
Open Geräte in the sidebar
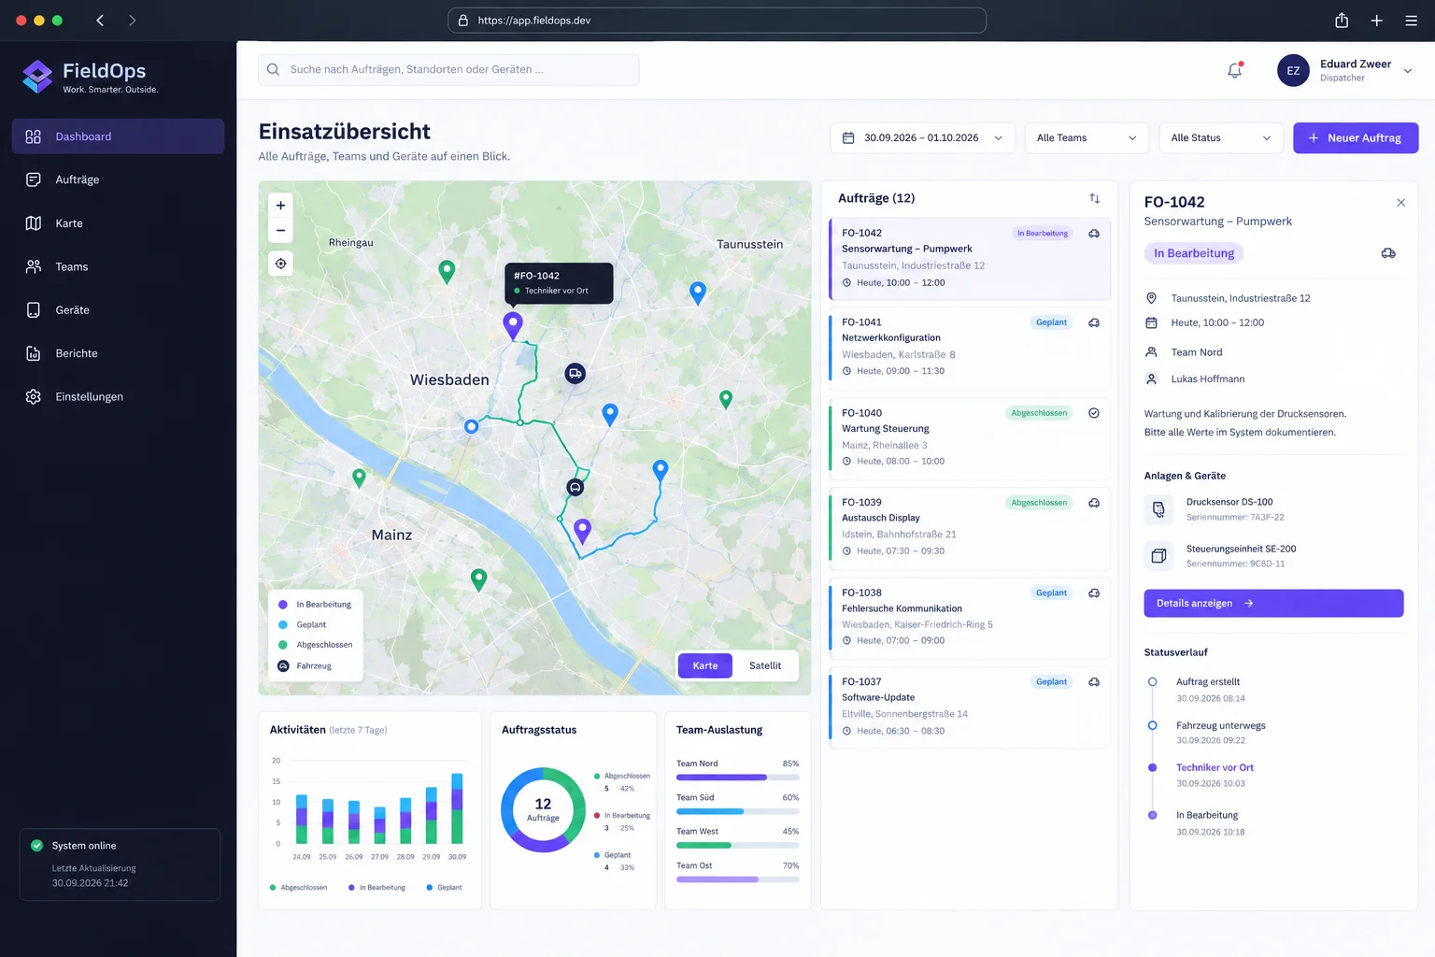(118, 310)
